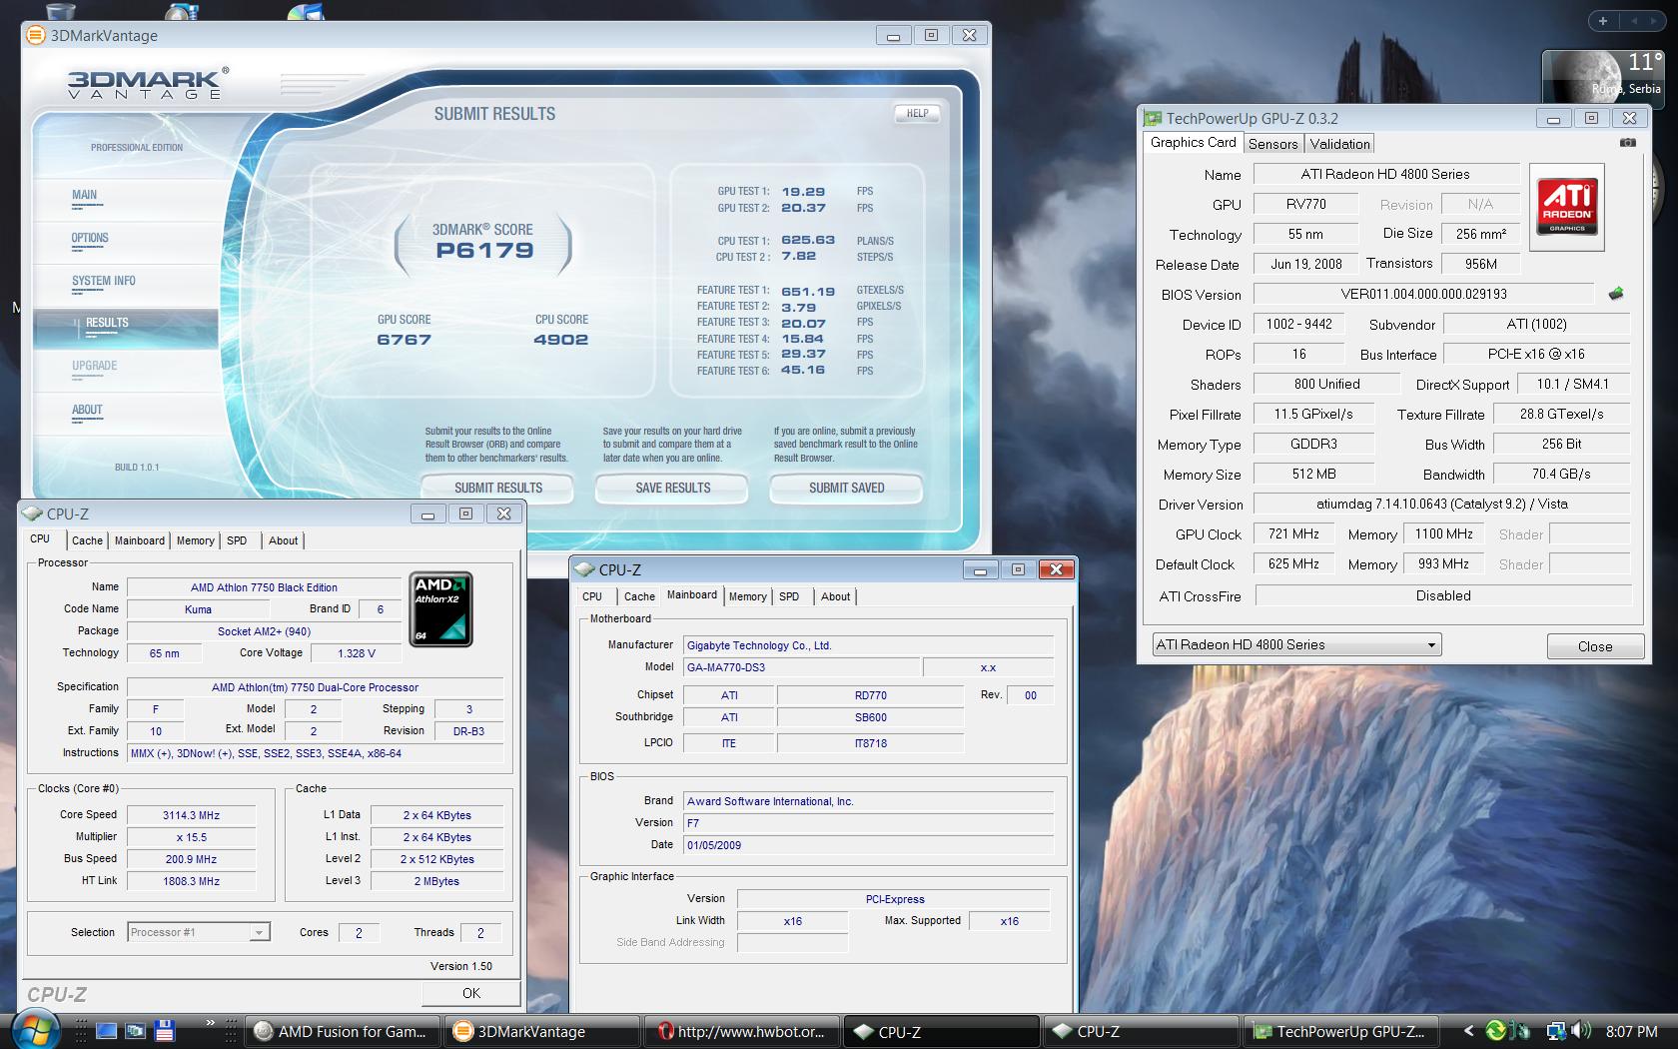Image resolution: width=1678 pixels, height=1049 pixels.
Task: Click the SUBMIT SAVED button
Action: (846, 488)
